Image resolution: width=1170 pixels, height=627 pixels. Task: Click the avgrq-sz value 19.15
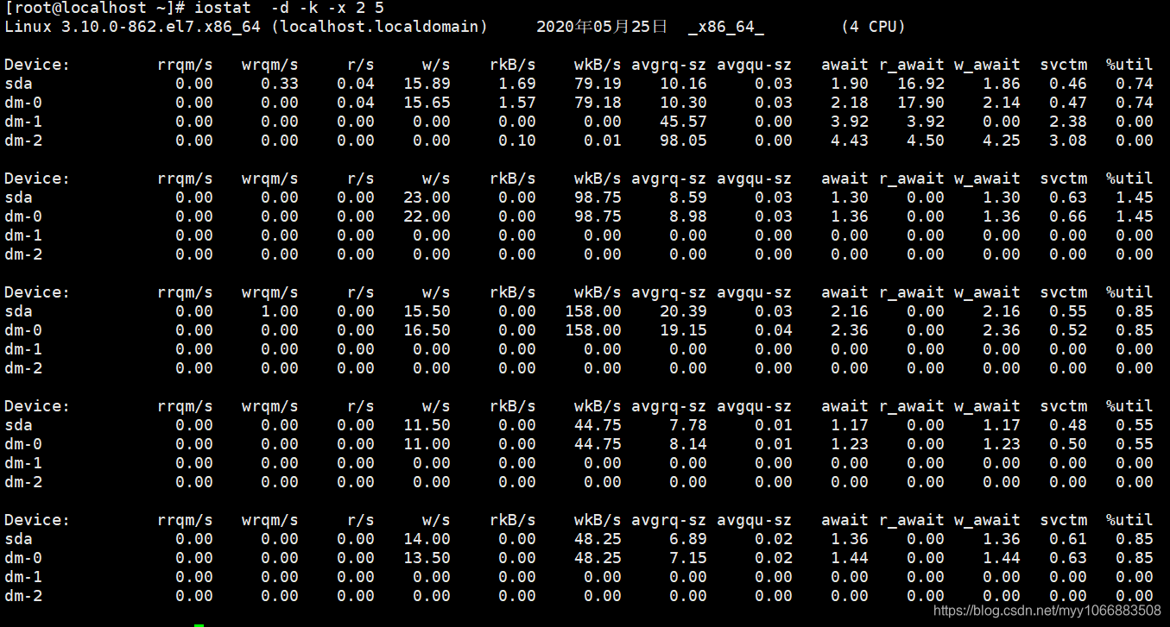point(683,330)
